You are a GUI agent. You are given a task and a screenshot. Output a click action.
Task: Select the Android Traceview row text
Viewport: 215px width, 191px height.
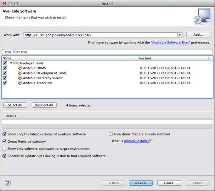click(x=38, y=83)
